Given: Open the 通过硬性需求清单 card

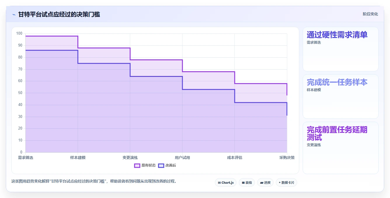Looking at the screenshot, I should pos(341,49).
